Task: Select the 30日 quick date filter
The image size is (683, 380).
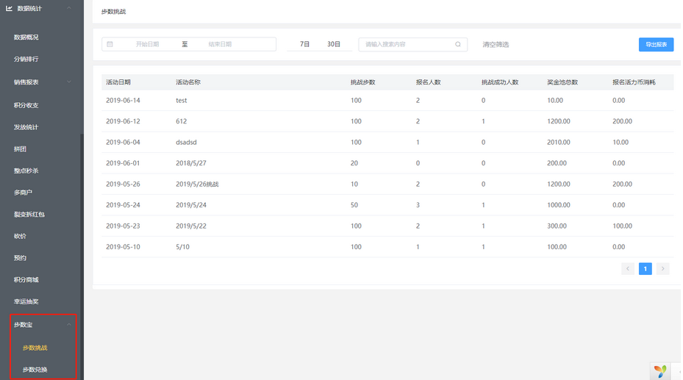Action: pyautogui.click(x=334, y=44)
